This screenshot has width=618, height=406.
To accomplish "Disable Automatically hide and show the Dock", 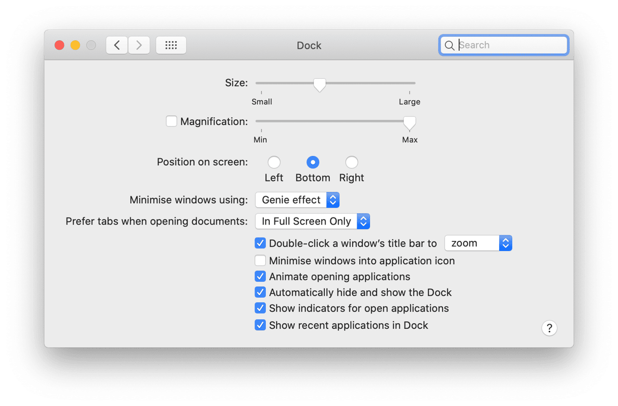I will click(260, 292).
